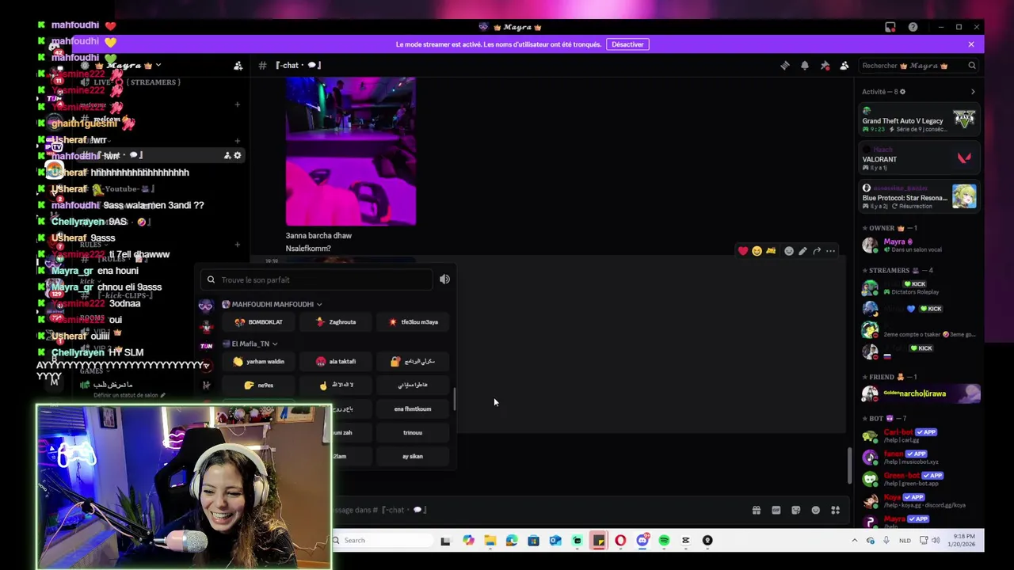Open the GIF picker

coord(776,511)
